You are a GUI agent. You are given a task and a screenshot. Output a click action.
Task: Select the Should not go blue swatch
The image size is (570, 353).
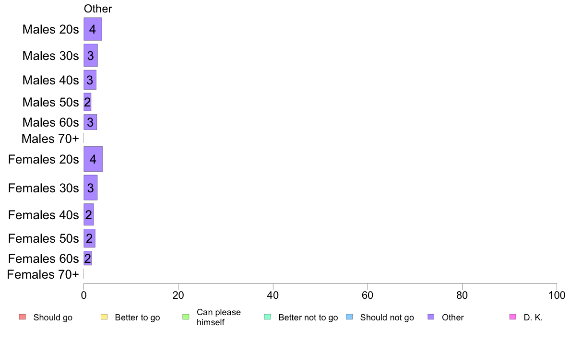coord(349,317)
